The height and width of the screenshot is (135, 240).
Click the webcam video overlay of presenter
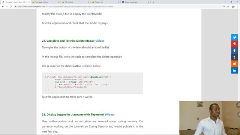[210, 118]
